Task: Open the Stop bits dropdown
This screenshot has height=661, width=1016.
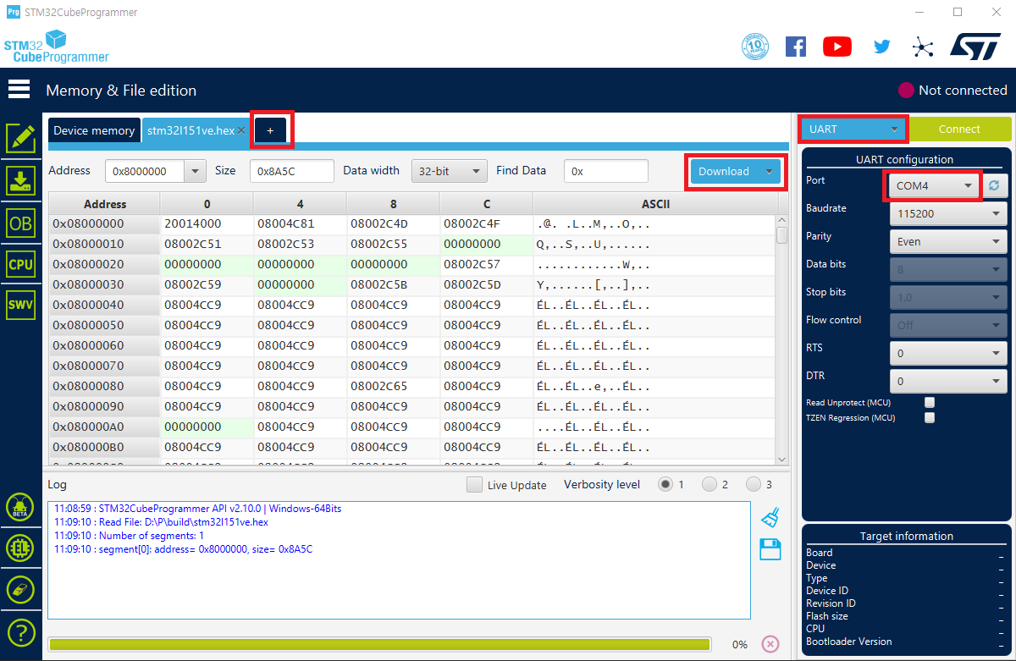Action: tap(948, 297)
